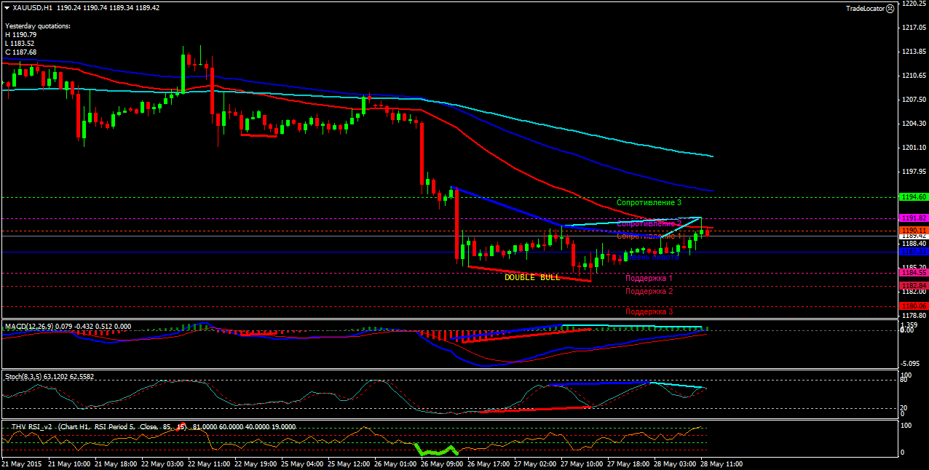Viewport: 929px width, 470px height.
Task: Click the 'C 1187.68' yesterday close value
Action: [21, 52]
